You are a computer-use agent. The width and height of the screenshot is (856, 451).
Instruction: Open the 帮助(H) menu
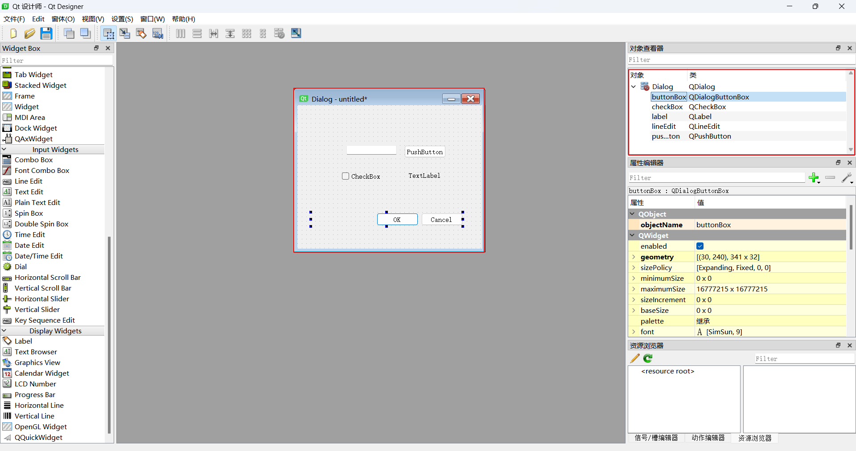click(183, 19)
